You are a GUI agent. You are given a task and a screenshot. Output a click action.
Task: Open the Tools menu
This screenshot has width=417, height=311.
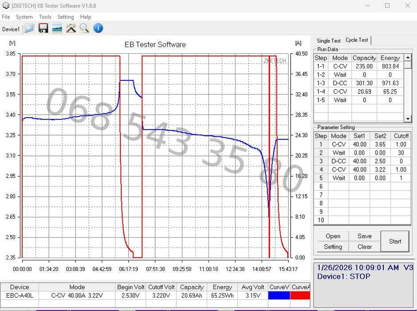point(45,17)
